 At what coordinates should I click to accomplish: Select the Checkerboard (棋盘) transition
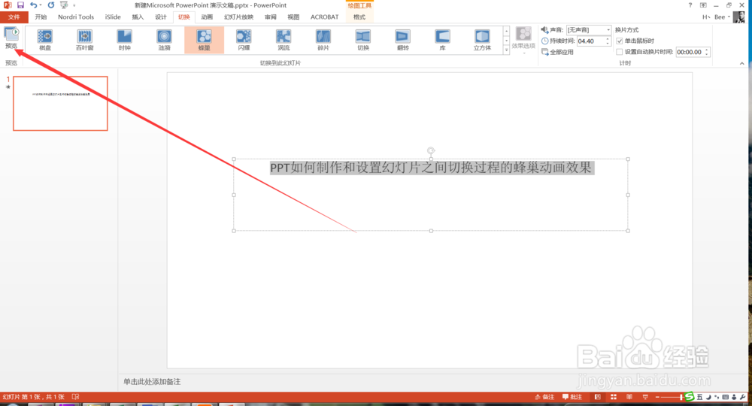45,40
